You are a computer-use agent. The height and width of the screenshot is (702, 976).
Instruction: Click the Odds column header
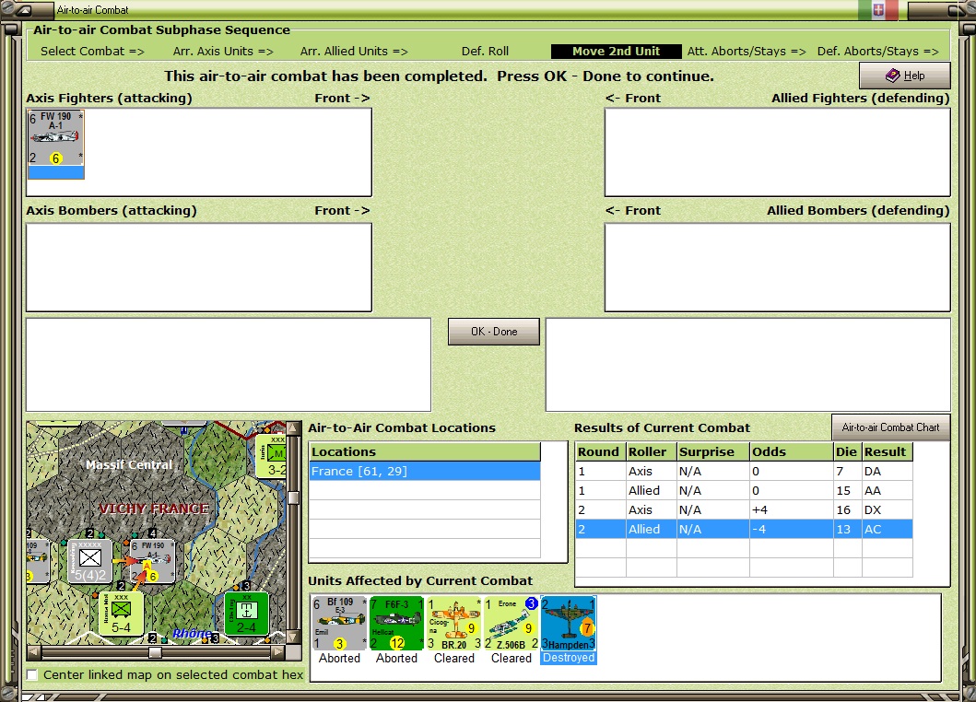coord(791,451)
